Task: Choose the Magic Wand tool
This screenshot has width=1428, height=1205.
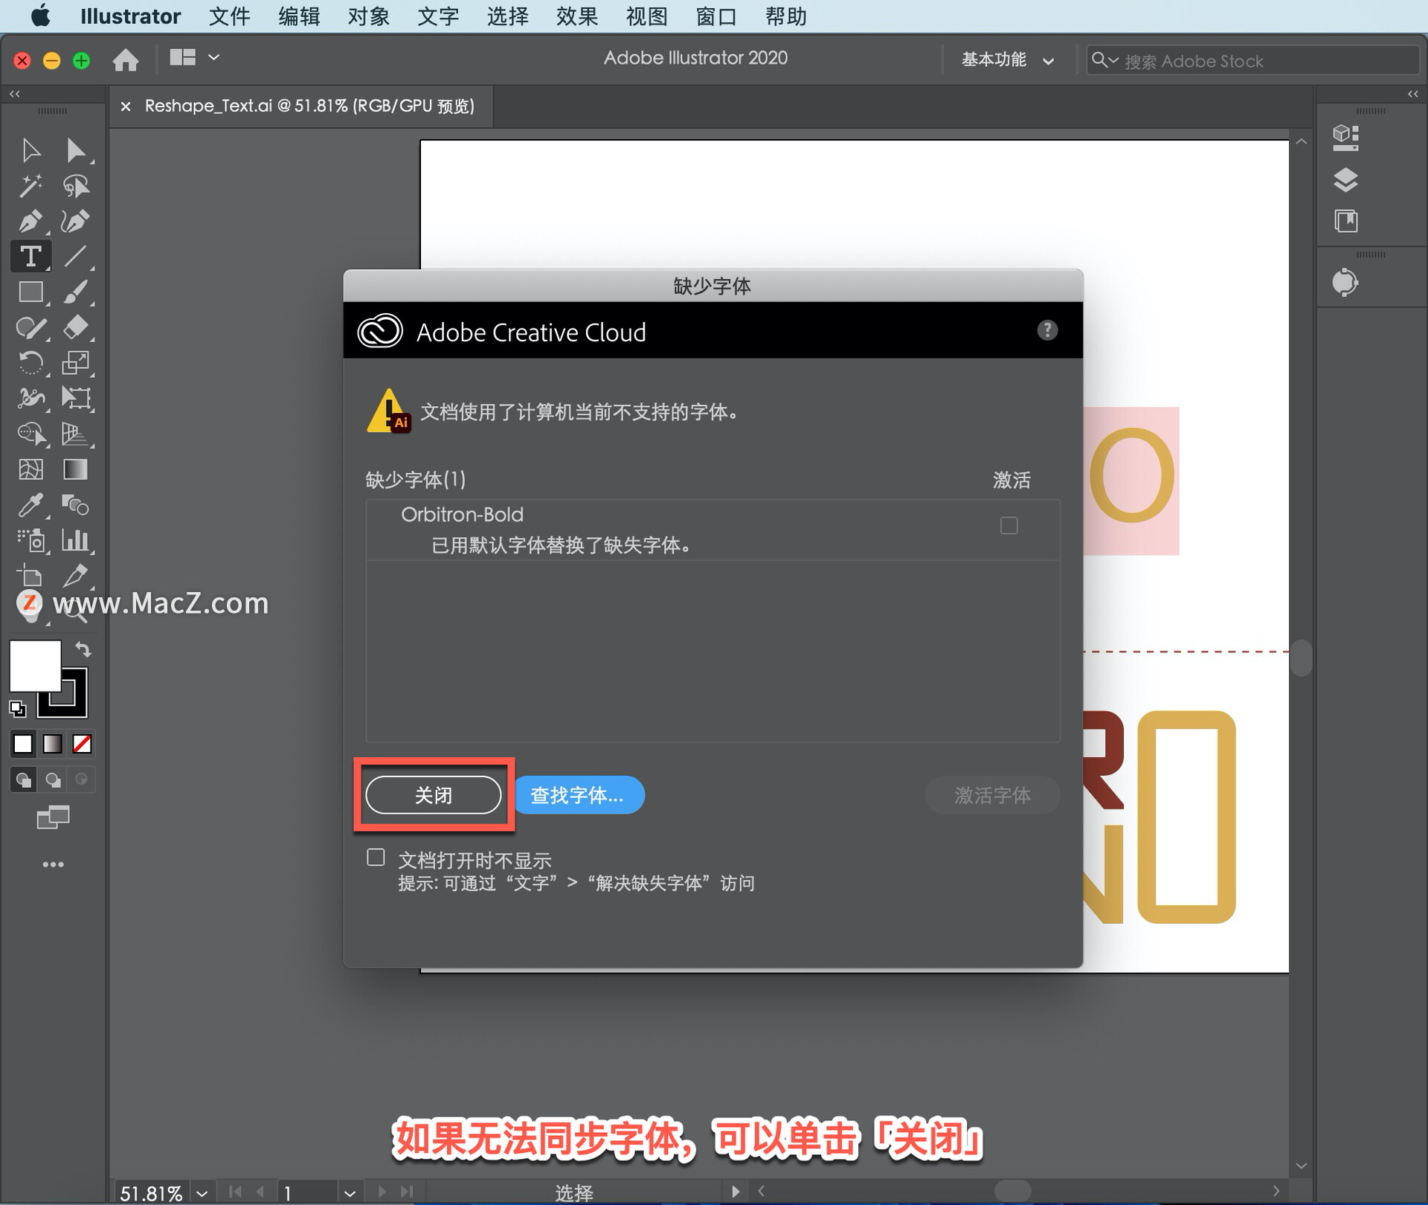Action: [x=30, y=185]
